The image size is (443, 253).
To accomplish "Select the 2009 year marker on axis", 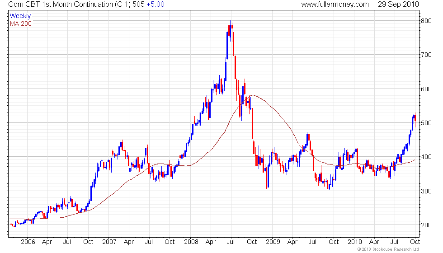I will (x=273, y=242).
